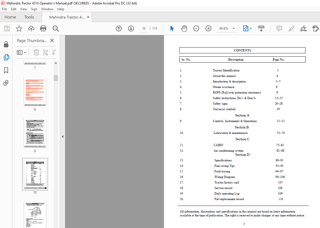The width and height of the screenshot is (320, 228).
Task: Click 'Section A' heading text
Action: coord(242,115)
